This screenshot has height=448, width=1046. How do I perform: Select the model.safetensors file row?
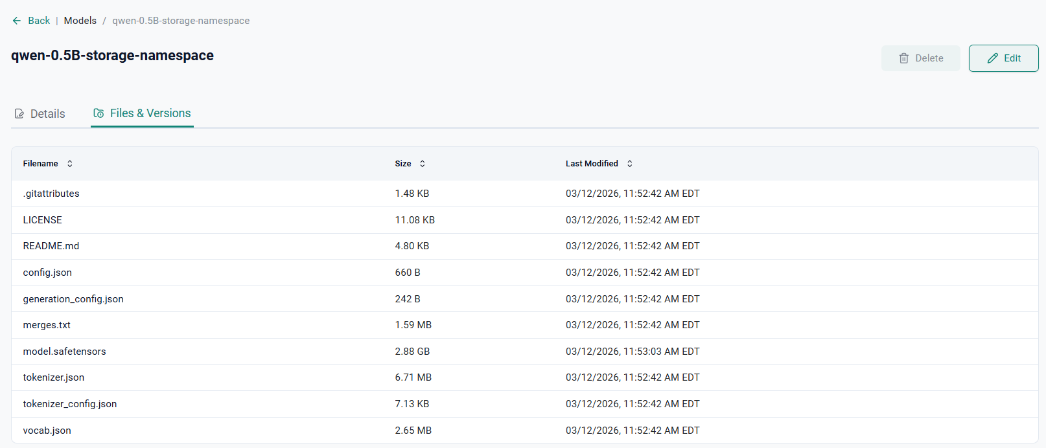(x=64, y=352)
